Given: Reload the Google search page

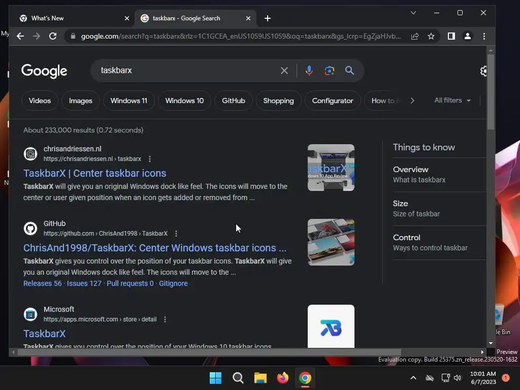Looking at the screenshot, I should tap(53, 36).
